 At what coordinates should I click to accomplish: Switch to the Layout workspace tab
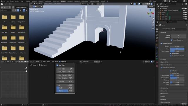click(28, 1)
